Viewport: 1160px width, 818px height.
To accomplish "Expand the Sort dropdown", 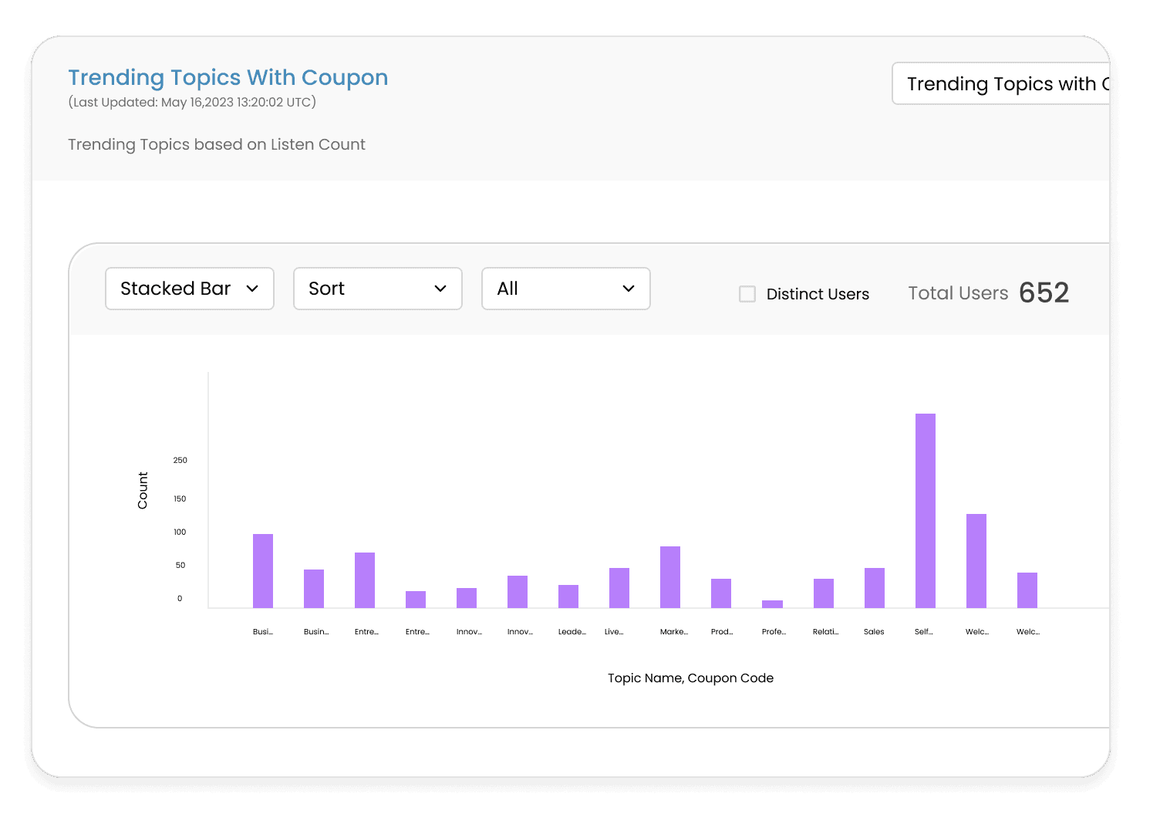I will 377,289.
